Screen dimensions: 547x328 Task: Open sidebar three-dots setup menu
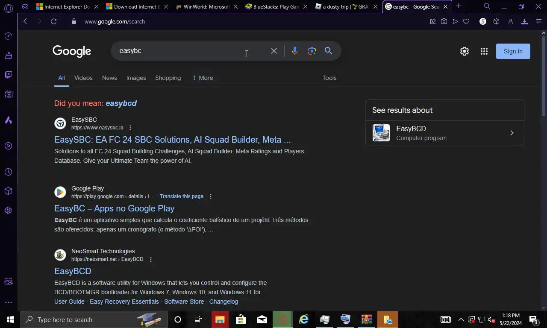coord(9,302)
